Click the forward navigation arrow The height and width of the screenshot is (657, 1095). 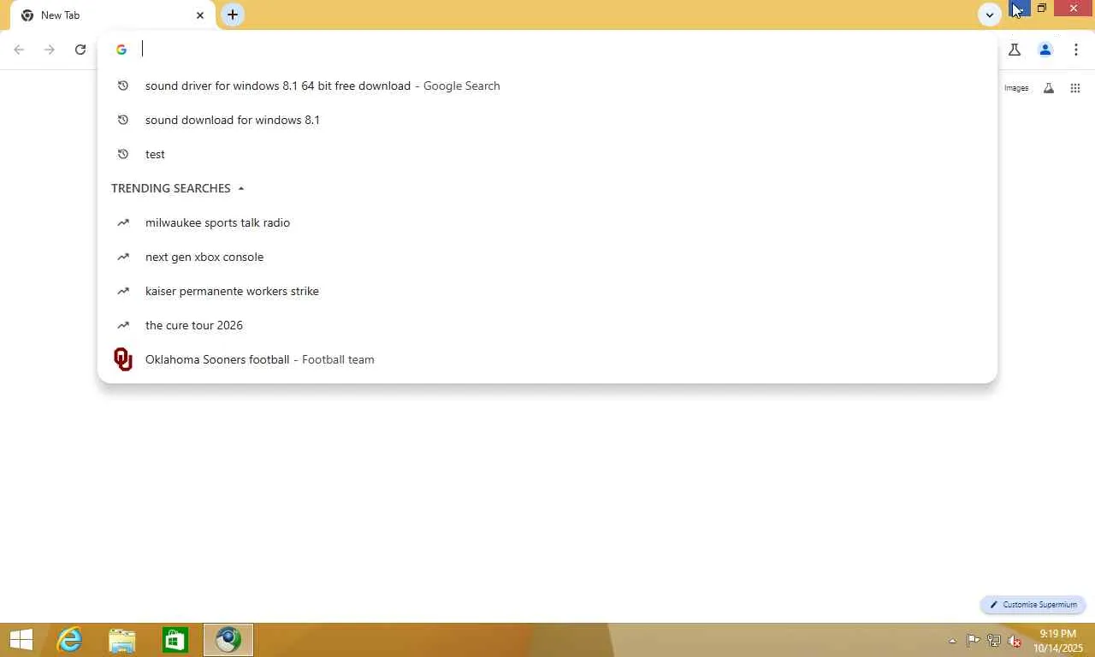[x=50, y=50]
